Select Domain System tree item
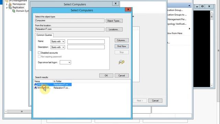220x124 pixels. (x=22, y=11)
